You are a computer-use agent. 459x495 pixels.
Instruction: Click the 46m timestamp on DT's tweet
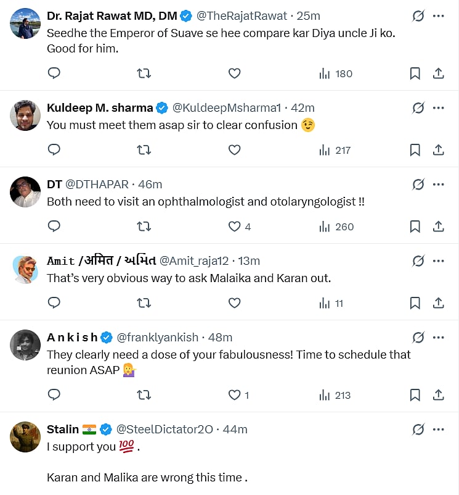point(150,185)
